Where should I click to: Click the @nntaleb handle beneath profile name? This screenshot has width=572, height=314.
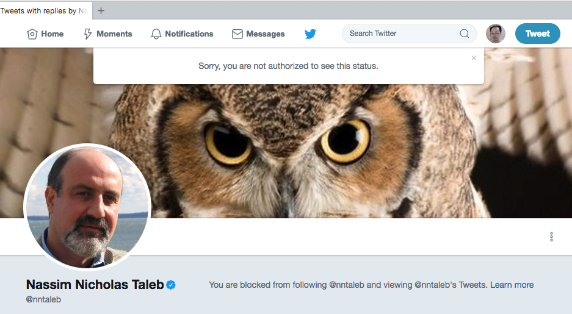[43, 299]
